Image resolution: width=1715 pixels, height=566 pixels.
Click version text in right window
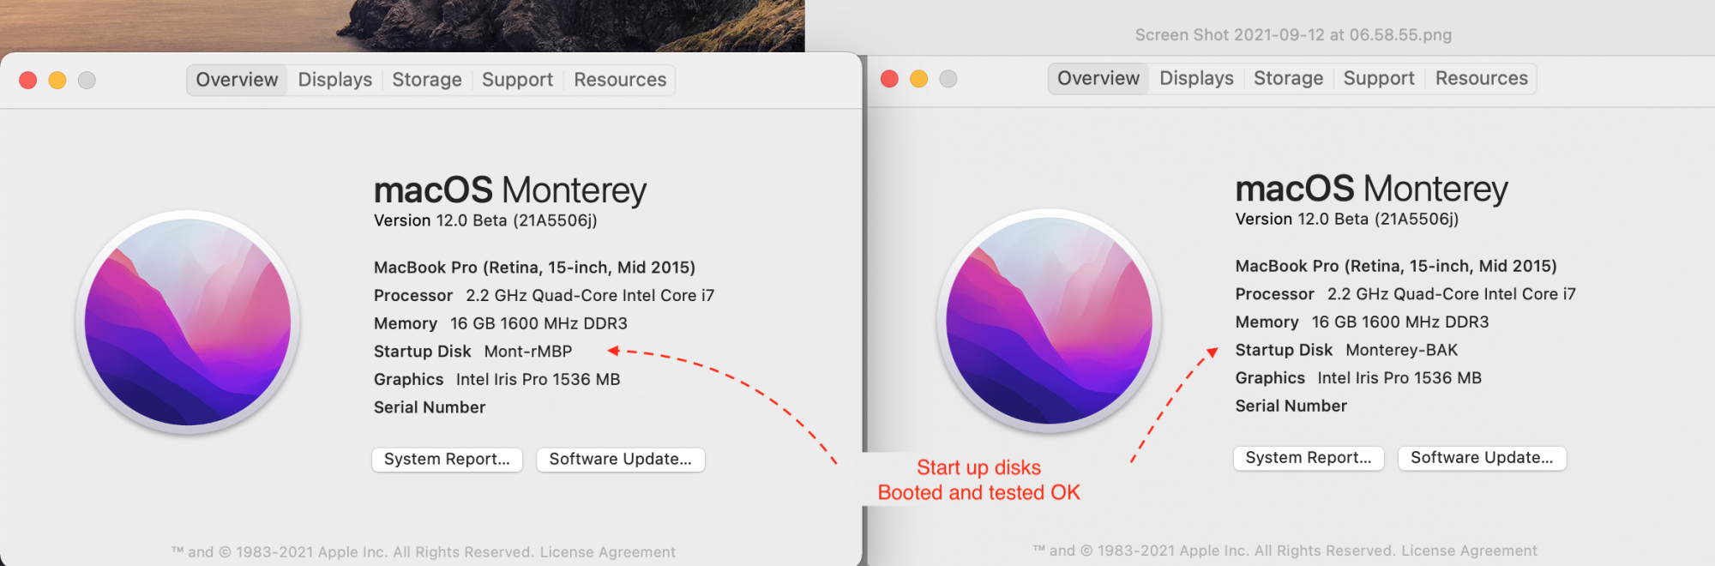(x=1347, y=219)
